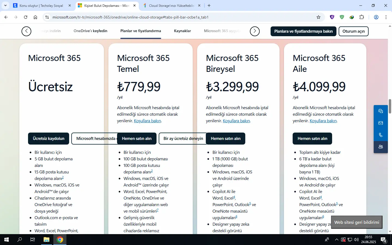Open the tab search dropdown
This screenshot has width=392, height=245.
click(5, 5)
